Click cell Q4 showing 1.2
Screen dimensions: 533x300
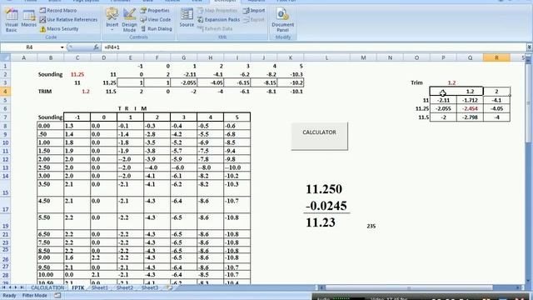coord(470,91)
